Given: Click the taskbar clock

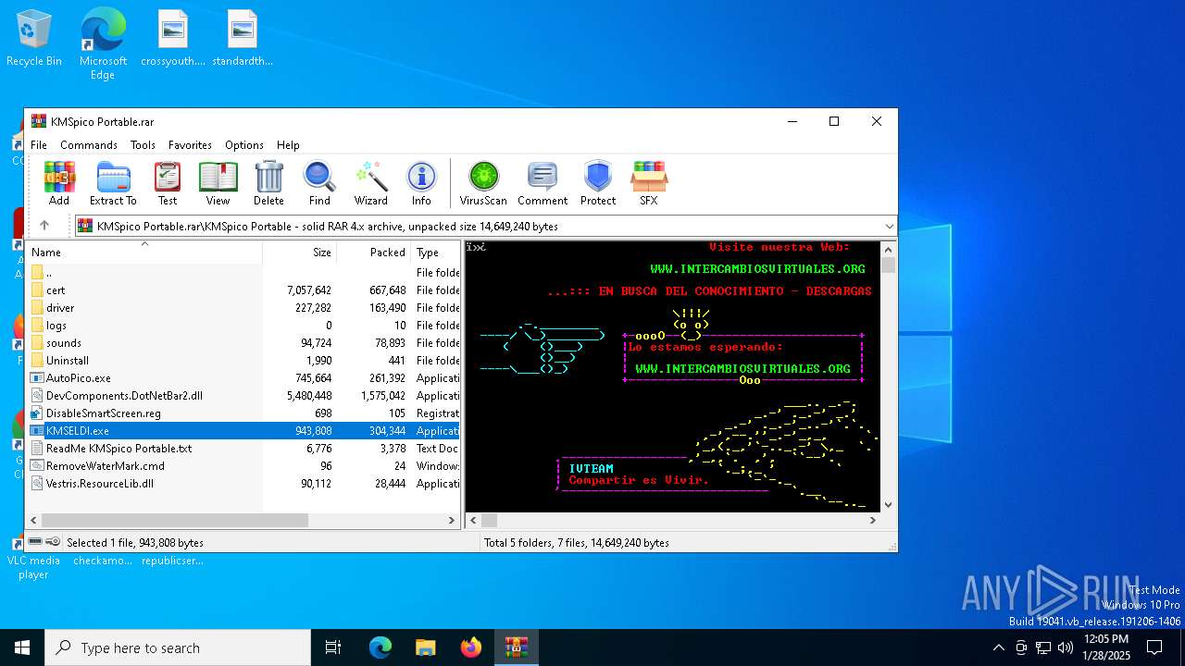Looking at the screenshot, I should (1106, 647).
